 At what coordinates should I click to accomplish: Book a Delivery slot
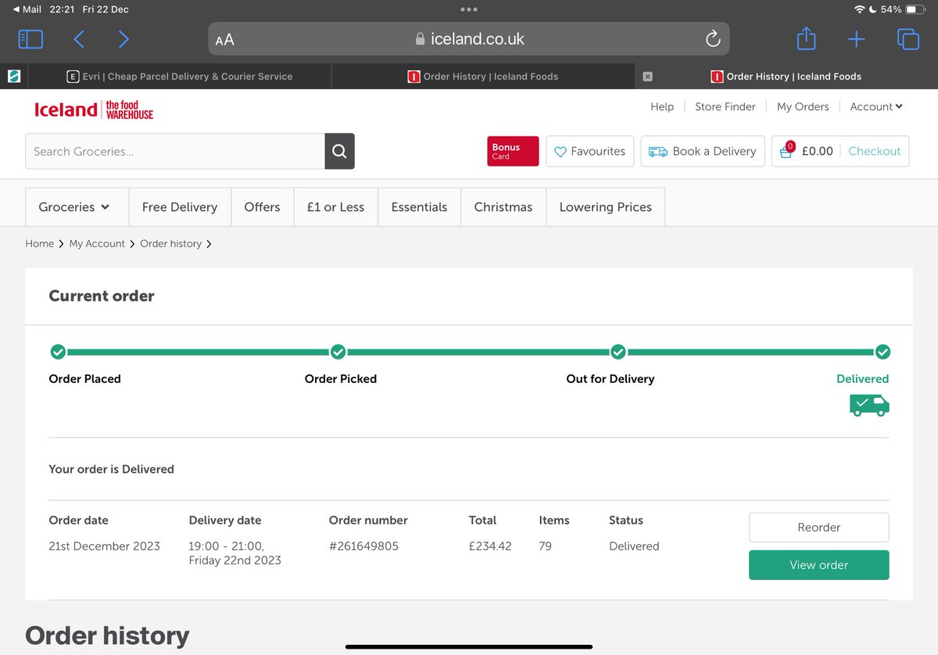point(703,152)
